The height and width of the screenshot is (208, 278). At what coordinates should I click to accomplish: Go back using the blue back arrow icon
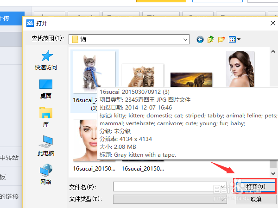tap(200, 39)
